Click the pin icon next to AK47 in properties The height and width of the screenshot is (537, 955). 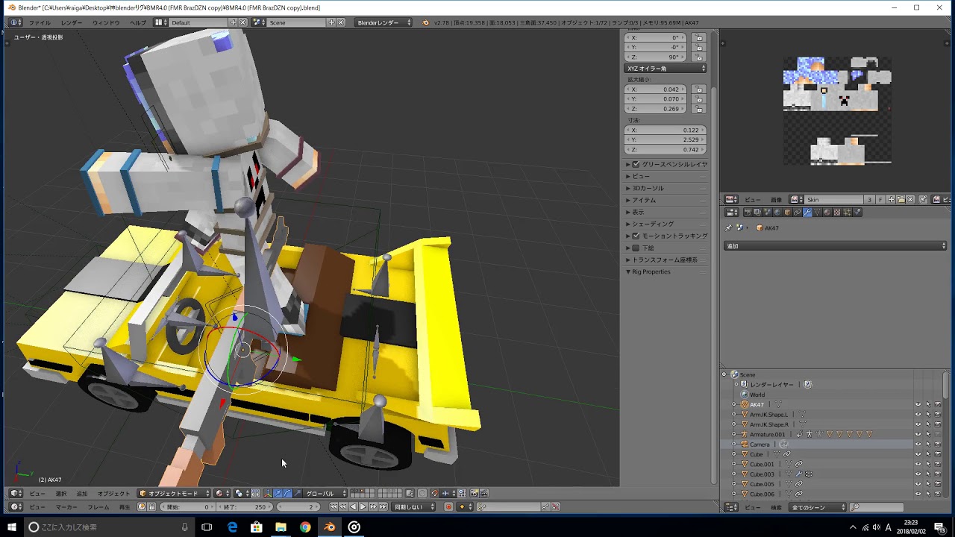pos(727,227)
